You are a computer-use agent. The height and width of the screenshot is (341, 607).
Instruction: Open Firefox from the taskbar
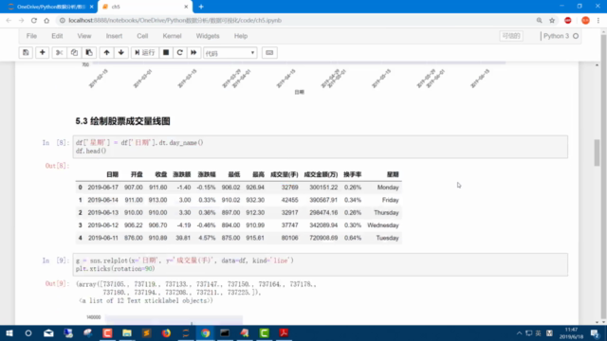point(166,332)
